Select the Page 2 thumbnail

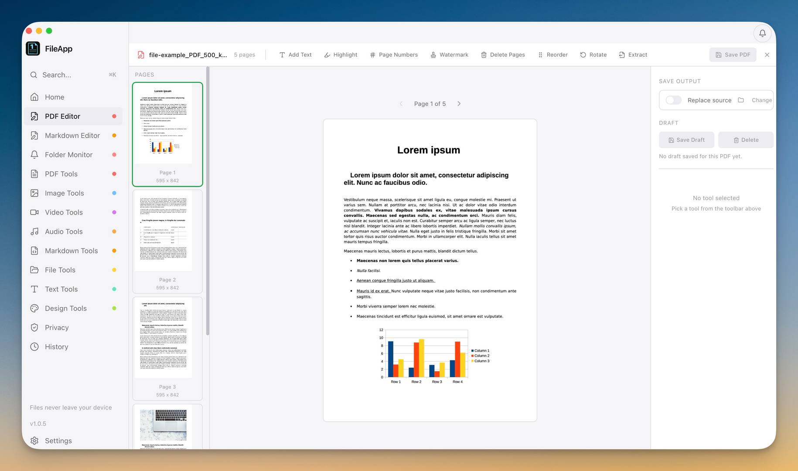tap(167, 242)
